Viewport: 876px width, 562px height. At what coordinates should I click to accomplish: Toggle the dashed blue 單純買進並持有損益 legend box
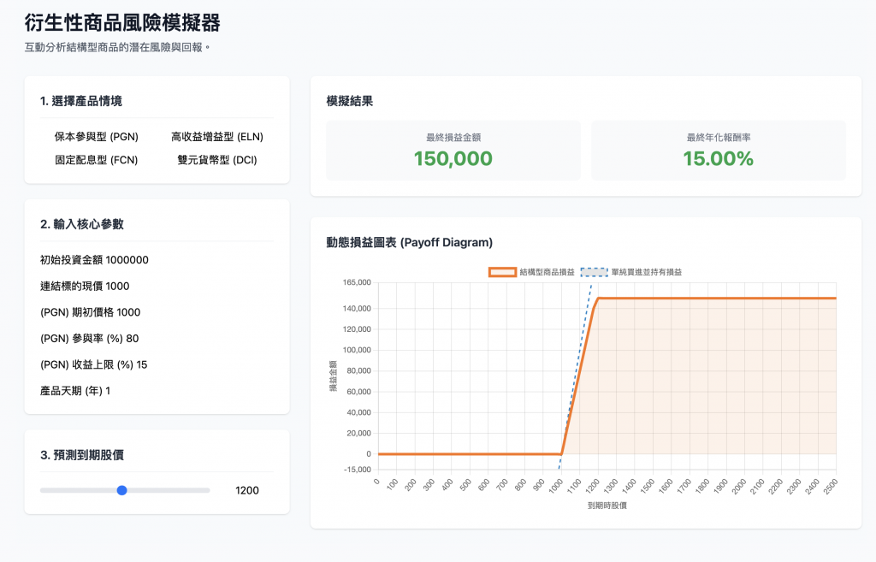(x=594, y=272)
